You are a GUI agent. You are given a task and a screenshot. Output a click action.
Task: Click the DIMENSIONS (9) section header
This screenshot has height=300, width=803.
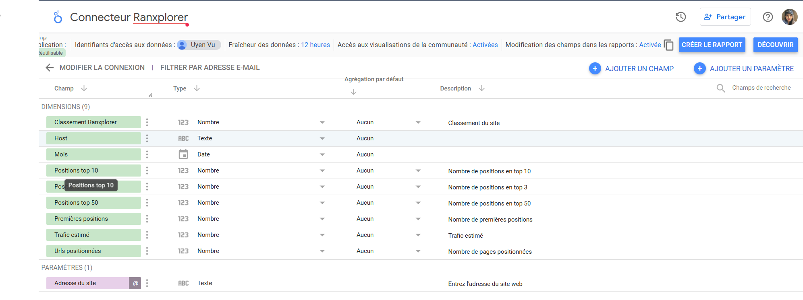[x=66, y=107]
